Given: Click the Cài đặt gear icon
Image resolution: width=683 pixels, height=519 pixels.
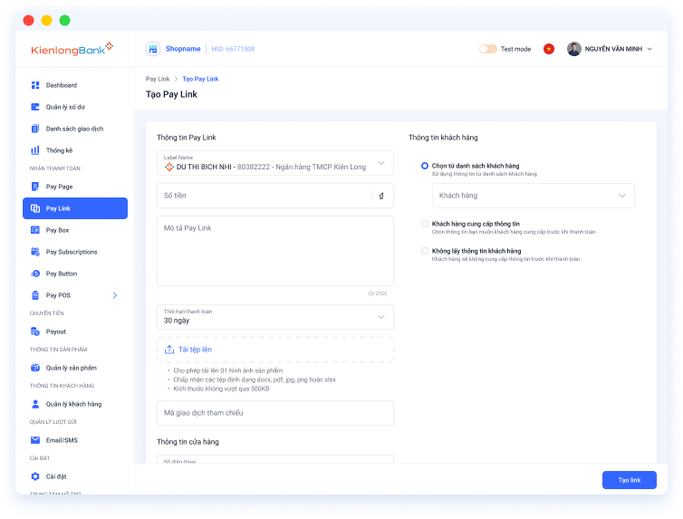Looking at the screenshot, I should 35,476.
